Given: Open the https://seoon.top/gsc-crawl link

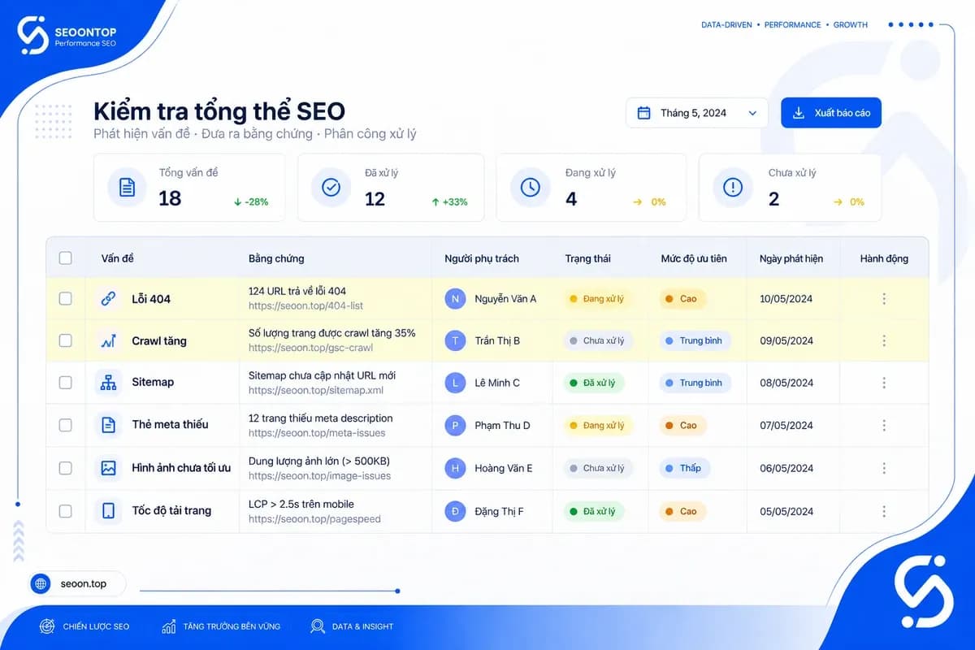Looking at the screenshot, I should tap(310, 348).
